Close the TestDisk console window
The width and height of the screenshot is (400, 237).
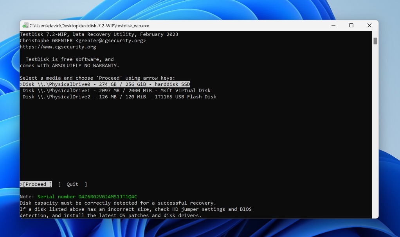tap(369, 25)
